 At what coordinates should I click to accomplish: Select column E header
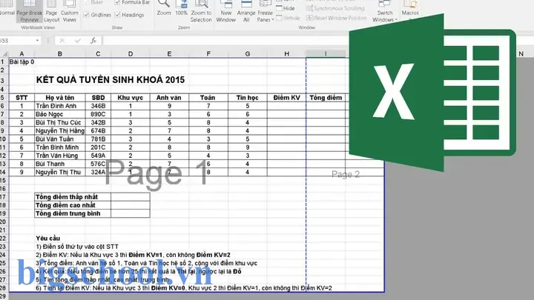pyautogui.click(x=169, y=54)
